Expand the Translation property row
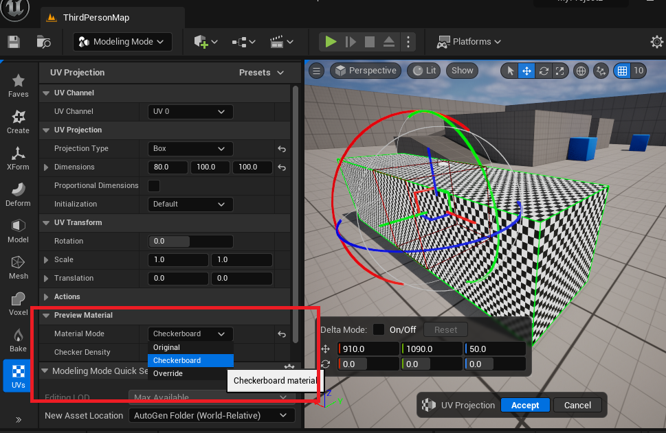The width and height of the screenshot is (666, 433). click(46, 278)
